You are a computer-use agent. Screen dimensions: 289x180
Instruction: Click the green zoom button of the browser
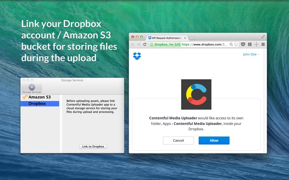[x=141, y=37]
